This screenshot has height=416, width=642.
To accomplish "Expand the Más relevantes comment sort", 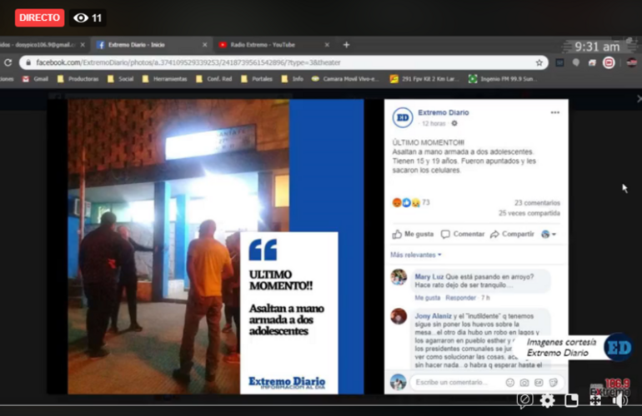I will (415, 255).
